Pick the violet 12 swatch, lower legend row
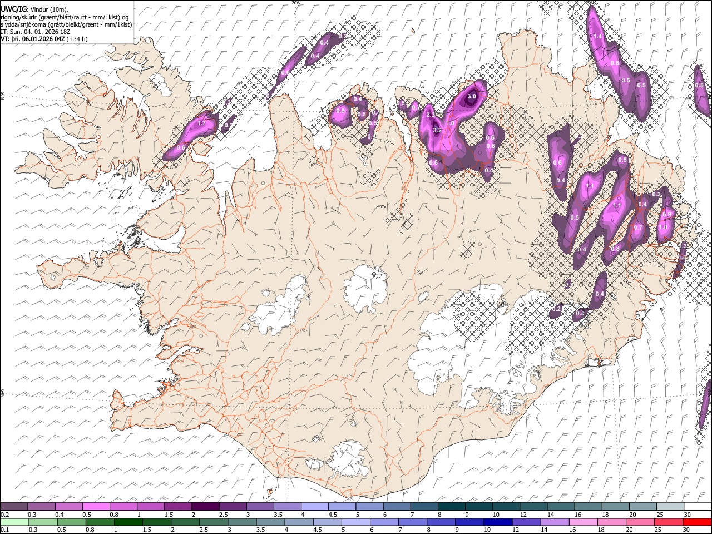This screenshot has height=534, width=712. (x=526, y=522)
